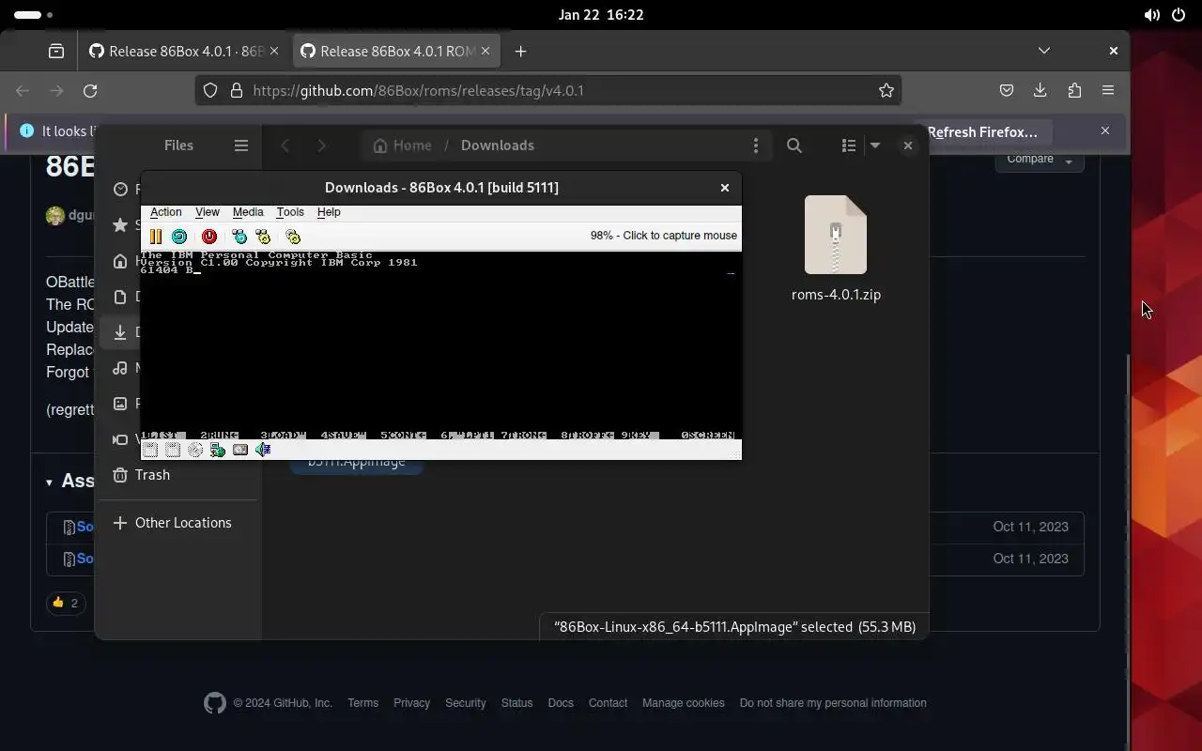Open Docs link in GitHub footer
Screen dimensions: 1202x751
click(561, 703)
